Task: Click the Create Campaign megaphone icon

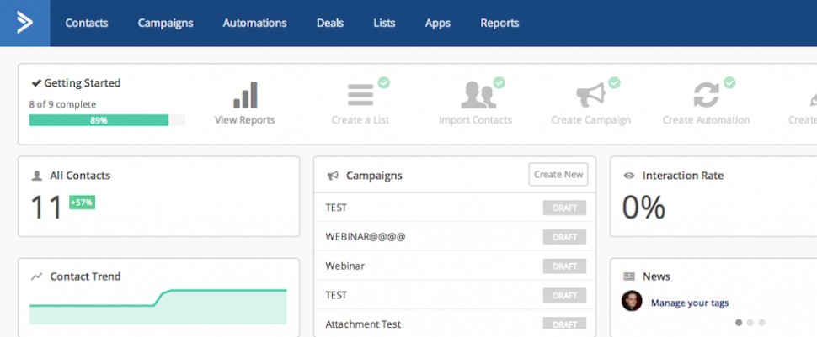Action: point(590,95)
